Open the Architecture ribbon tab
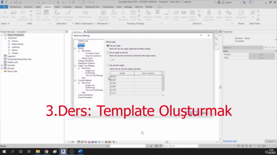 pyautogui.click(x=16, y=7)
